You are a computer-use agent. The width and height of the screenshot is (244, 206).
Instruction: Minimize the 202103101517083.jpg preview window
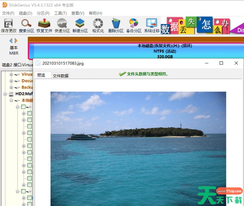tap(207, 63)
